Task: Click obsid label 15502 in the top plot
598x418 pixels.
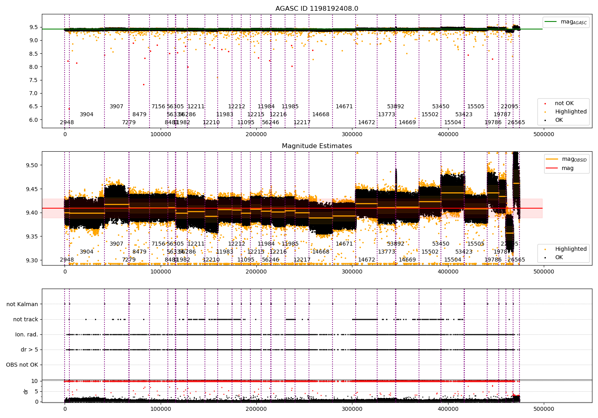Action: click(x=430, y=114)
